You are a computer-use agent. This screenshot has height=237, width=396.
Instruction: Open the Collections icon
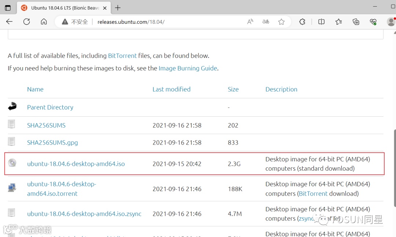tap(356, 22)
